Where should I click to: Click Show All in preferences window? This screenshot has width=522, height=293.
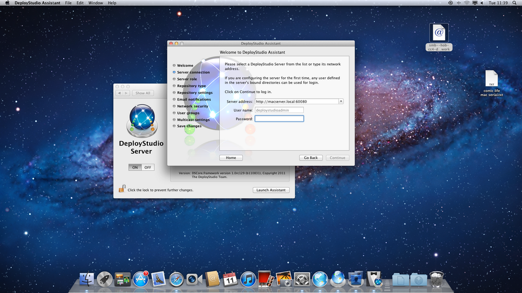pyautogui.click(x=143, y=93)
